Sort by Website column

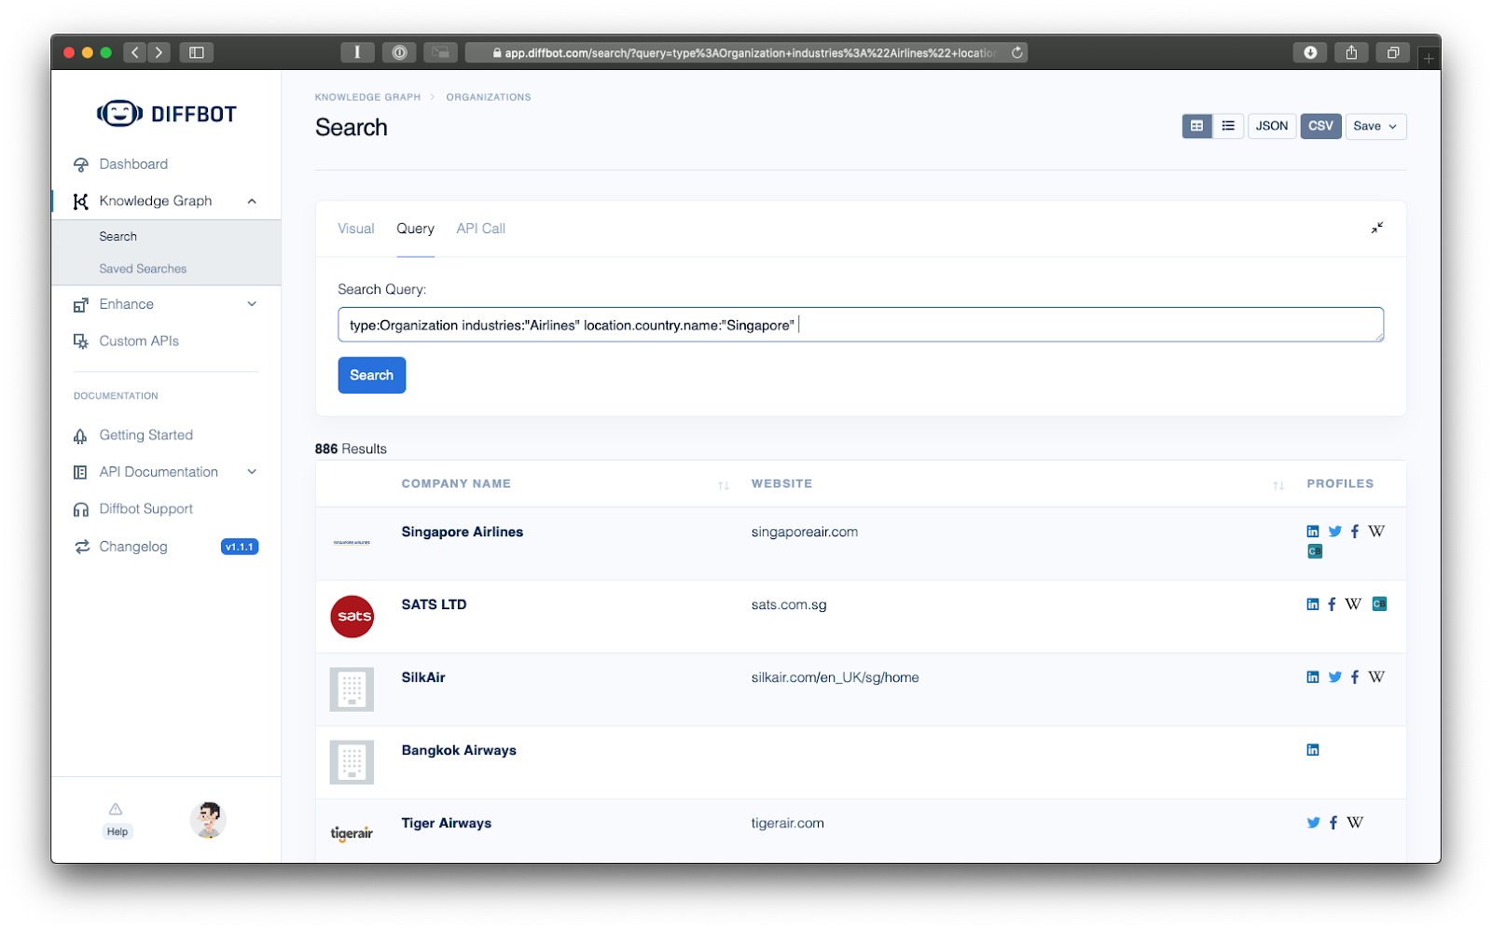tap(1278, 485)
